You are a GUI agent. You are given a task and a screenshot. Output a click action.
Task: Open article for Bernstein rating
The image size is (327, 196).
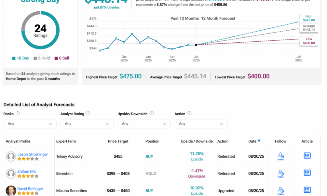307,173
